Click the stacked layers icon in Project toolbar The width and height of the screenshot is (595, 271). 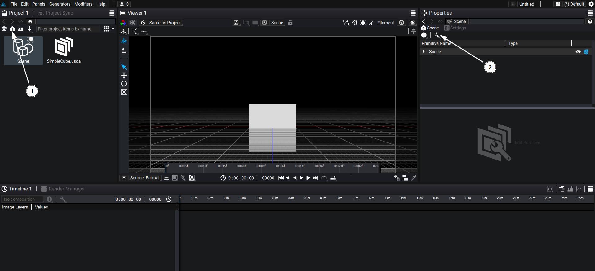click(x=4, y=29)
